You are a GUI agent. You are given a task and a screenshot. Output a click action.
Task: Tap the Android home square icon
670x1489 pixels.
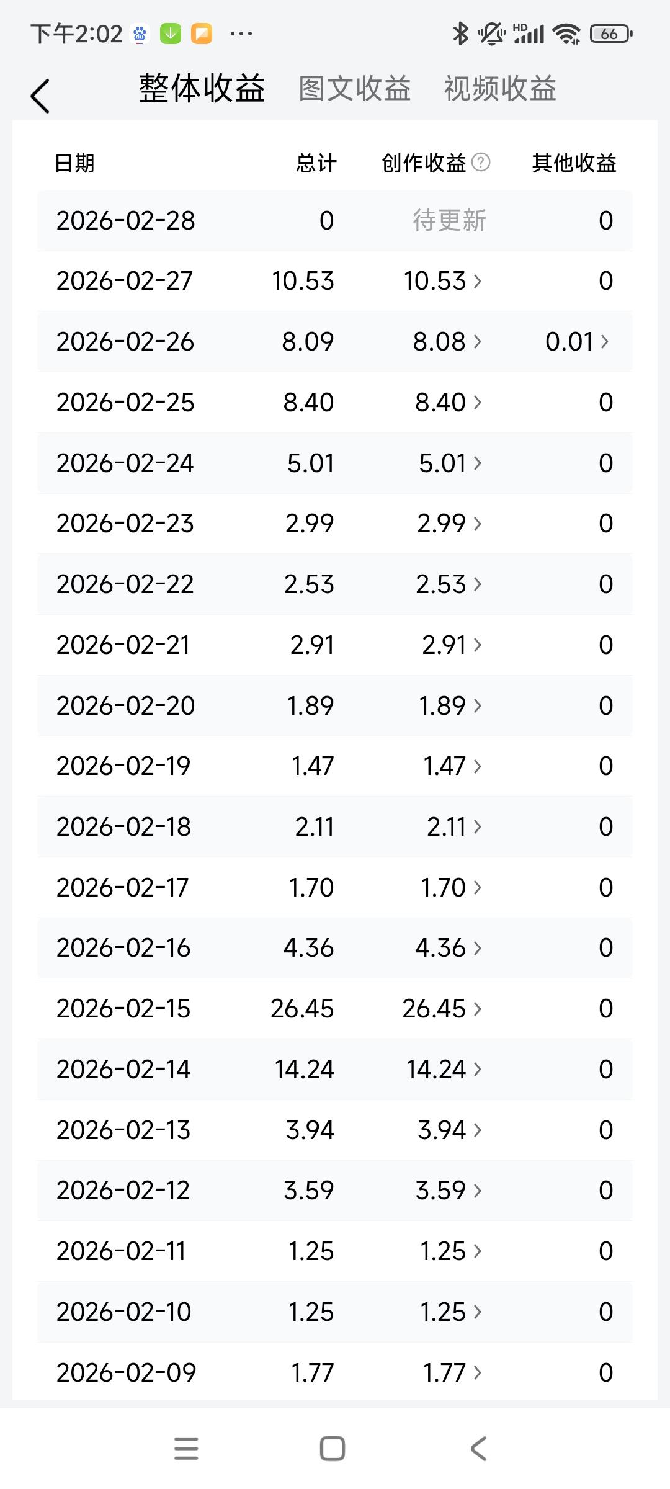click(x=333, y=1449)
